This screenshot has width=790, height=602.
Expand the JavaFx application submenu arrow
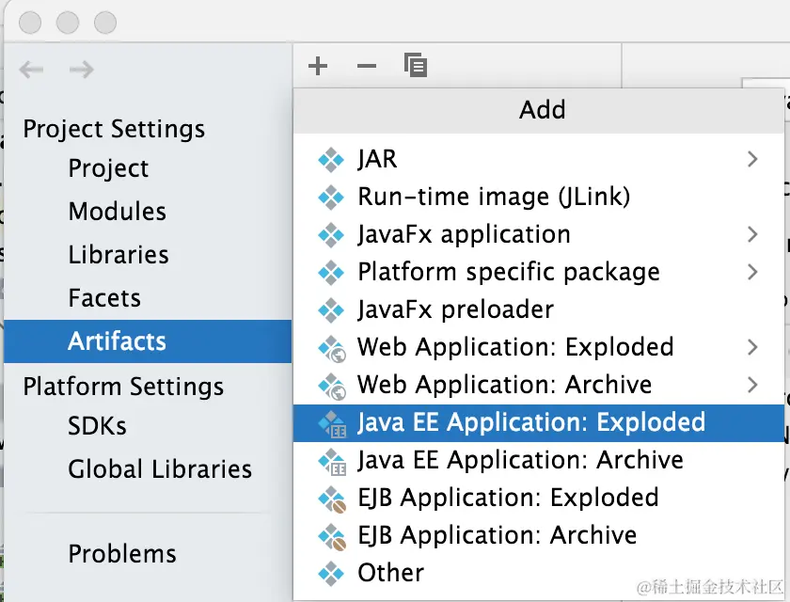point(752,234)
